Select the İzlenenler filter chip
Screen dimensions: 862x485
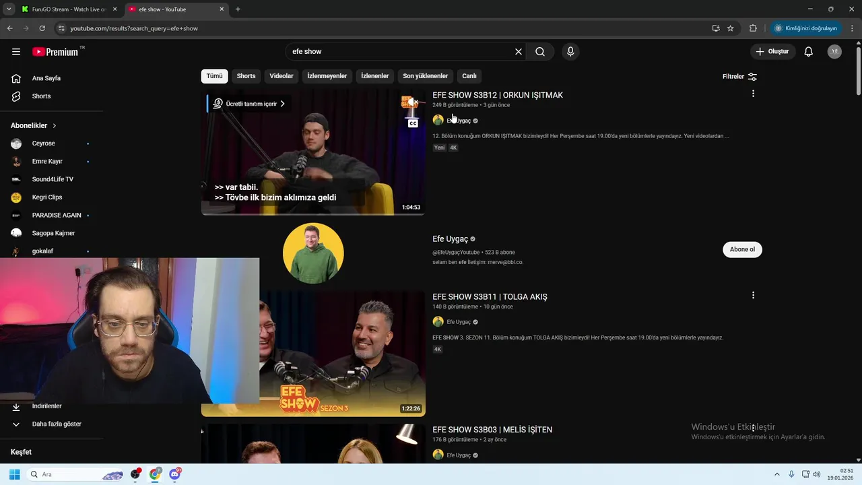(375, 76)
